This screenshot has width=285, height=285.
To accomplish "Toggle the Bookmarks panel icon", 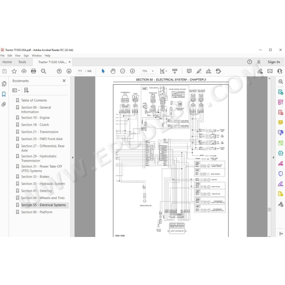I will tap(4, 94).
